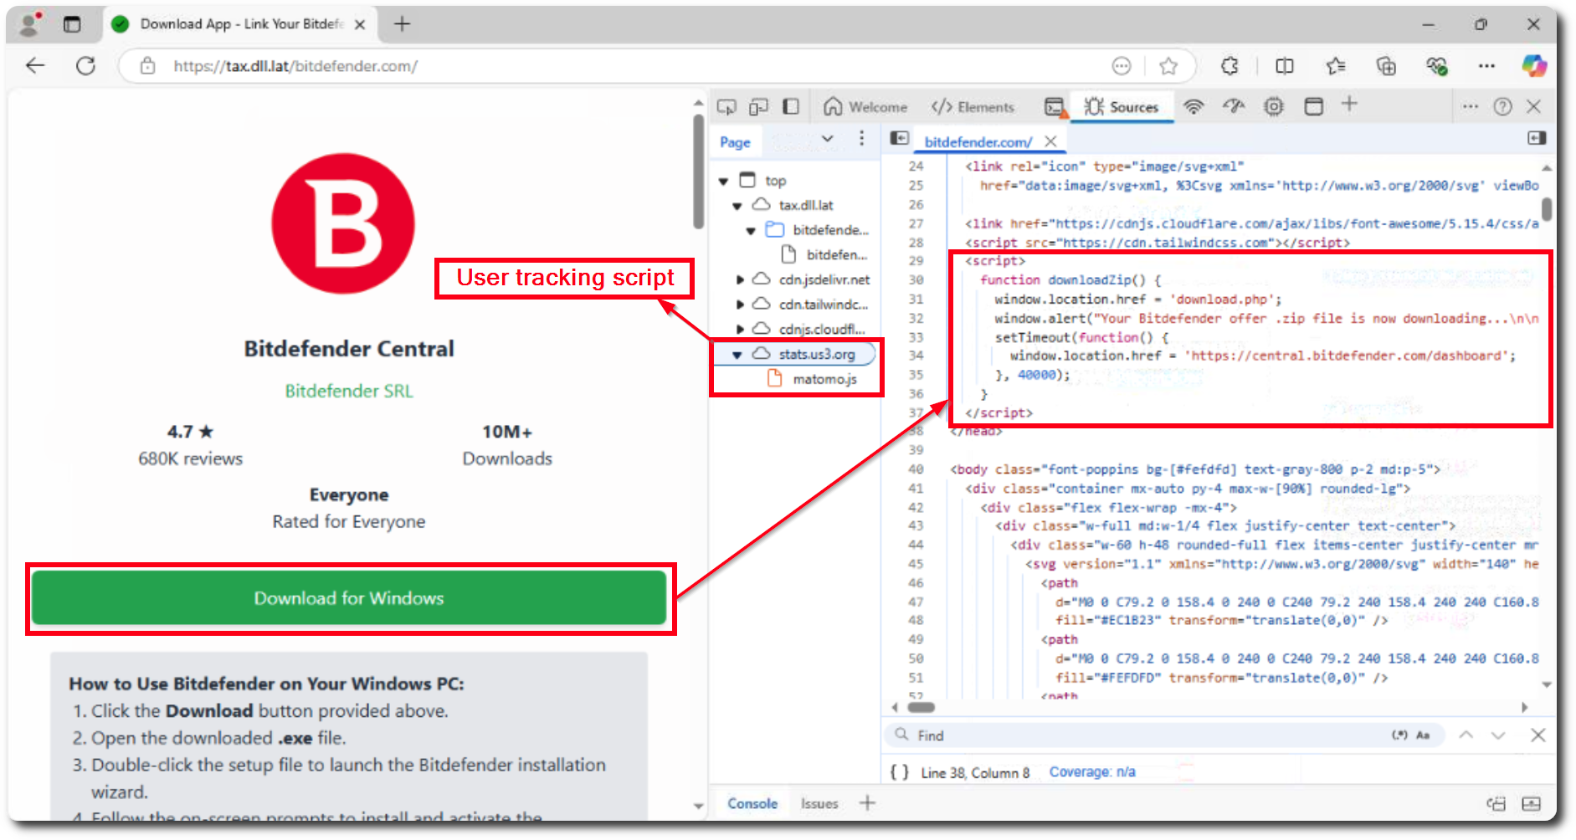This screenshot has height=840, width=1576.
Task: Hide the navigator pane toggle icon
Action: point(900,138)
